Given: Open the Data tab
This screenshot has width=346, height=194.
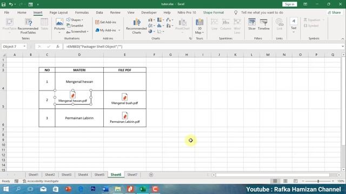Looking at the screenshot, I should tap(99, 12).
